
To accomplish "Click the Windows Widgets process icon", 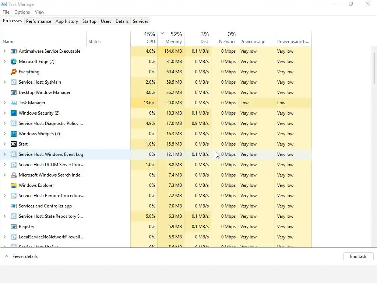I will pos(14,134).
